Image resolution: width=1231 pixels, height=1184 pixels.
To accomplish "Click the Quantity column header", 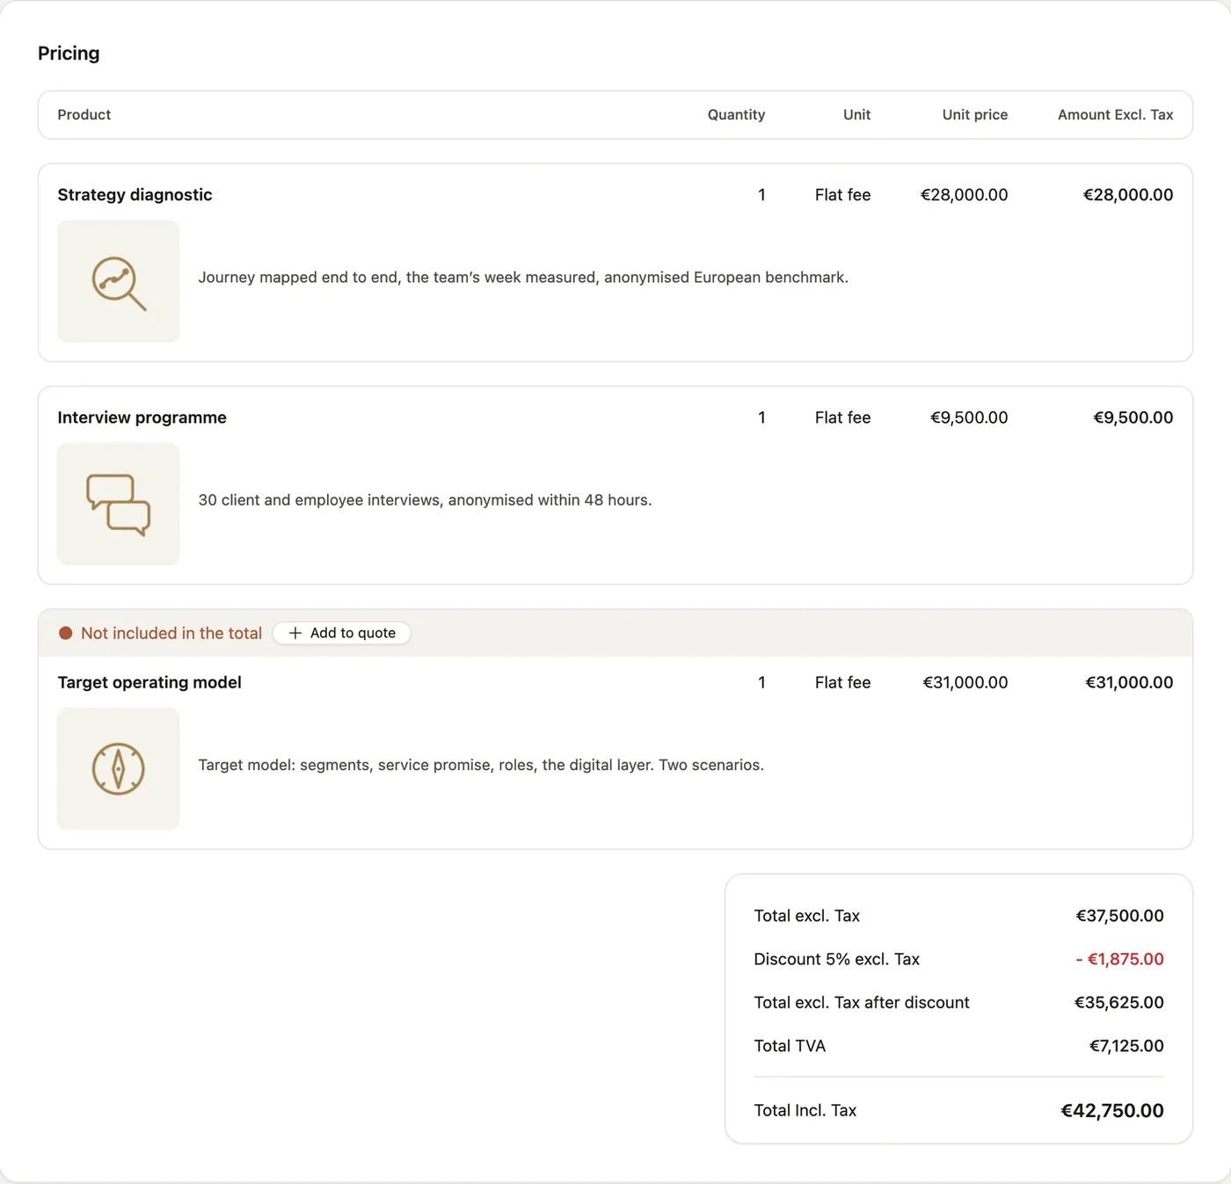I will point(736,115).
